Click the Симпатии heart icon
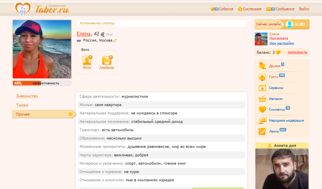The width and height of the screenshot is (322, 189). [x=262, y=109]
